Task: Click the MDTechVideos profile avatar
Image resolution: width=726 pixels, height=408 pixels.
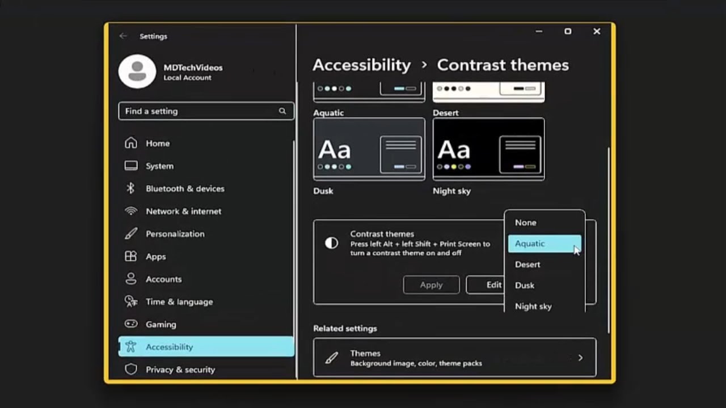Action: [137, 71]
